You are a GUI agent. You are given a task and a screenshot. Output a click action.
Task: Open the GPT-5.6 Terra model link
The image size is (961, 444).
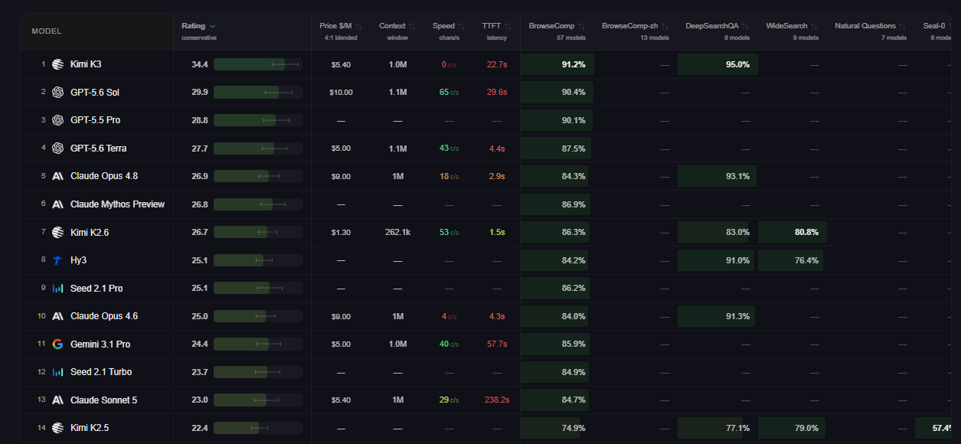[99, 149]
